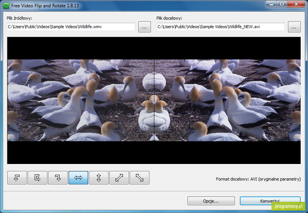The image size is (308, 213).
Task: Click the destination path Wildlife_NEW.avi field
Action: point(221,27)
